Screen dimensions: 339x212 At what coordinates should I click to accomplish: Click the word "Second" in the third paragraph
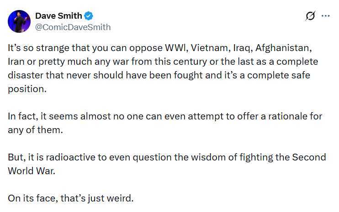[309, 157]
